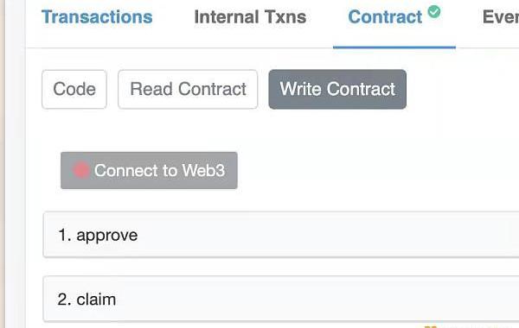The image size is (519, 328).
Task: Switch to the Internal Txns tab
Action: coord(250,17)
